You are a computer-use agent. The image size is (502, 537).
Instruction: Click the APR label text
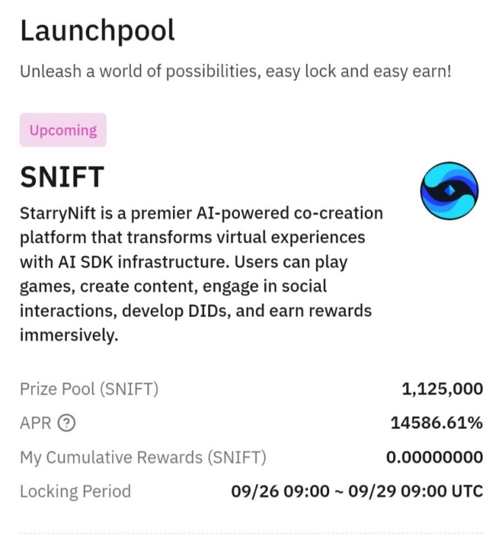pos(36,424)
